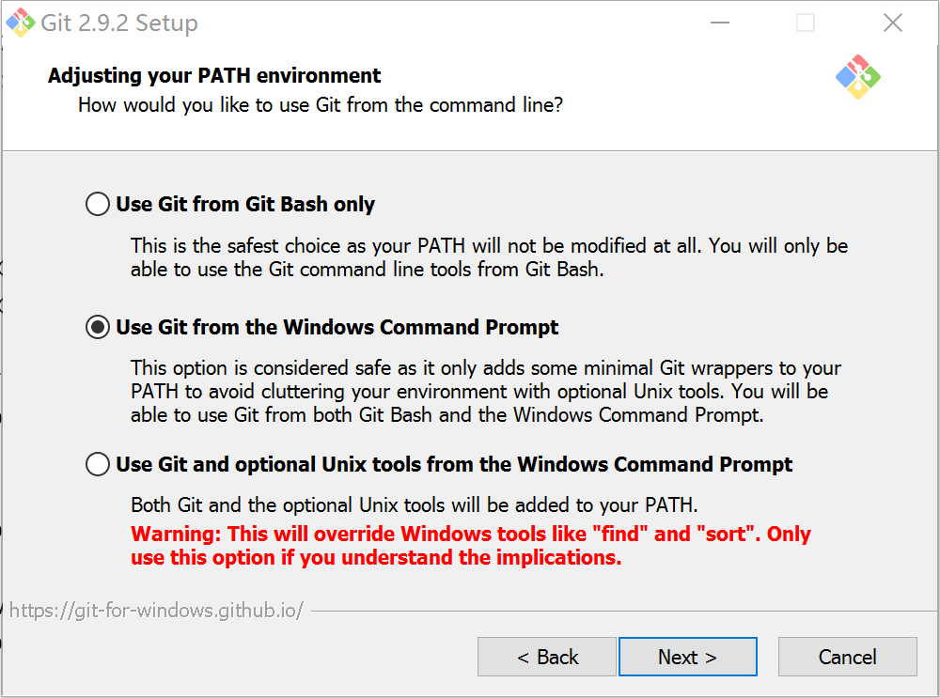940x698 pixels.
Task: Go to the previous step with Back
Action: pyautogui.click(x=547, y=657)
